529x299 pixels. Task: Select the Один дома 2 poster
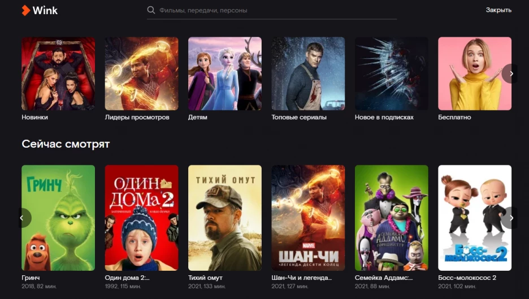(141, 217)
